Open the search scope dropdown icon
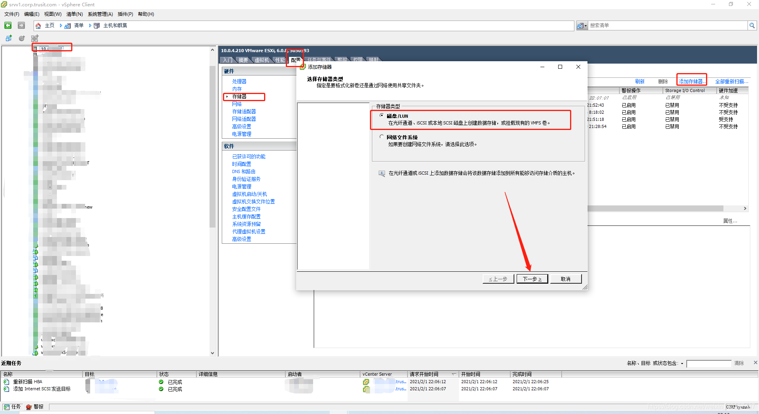This screenshot has height=414, width=759. pyautogui.click(x=582, y=26)
